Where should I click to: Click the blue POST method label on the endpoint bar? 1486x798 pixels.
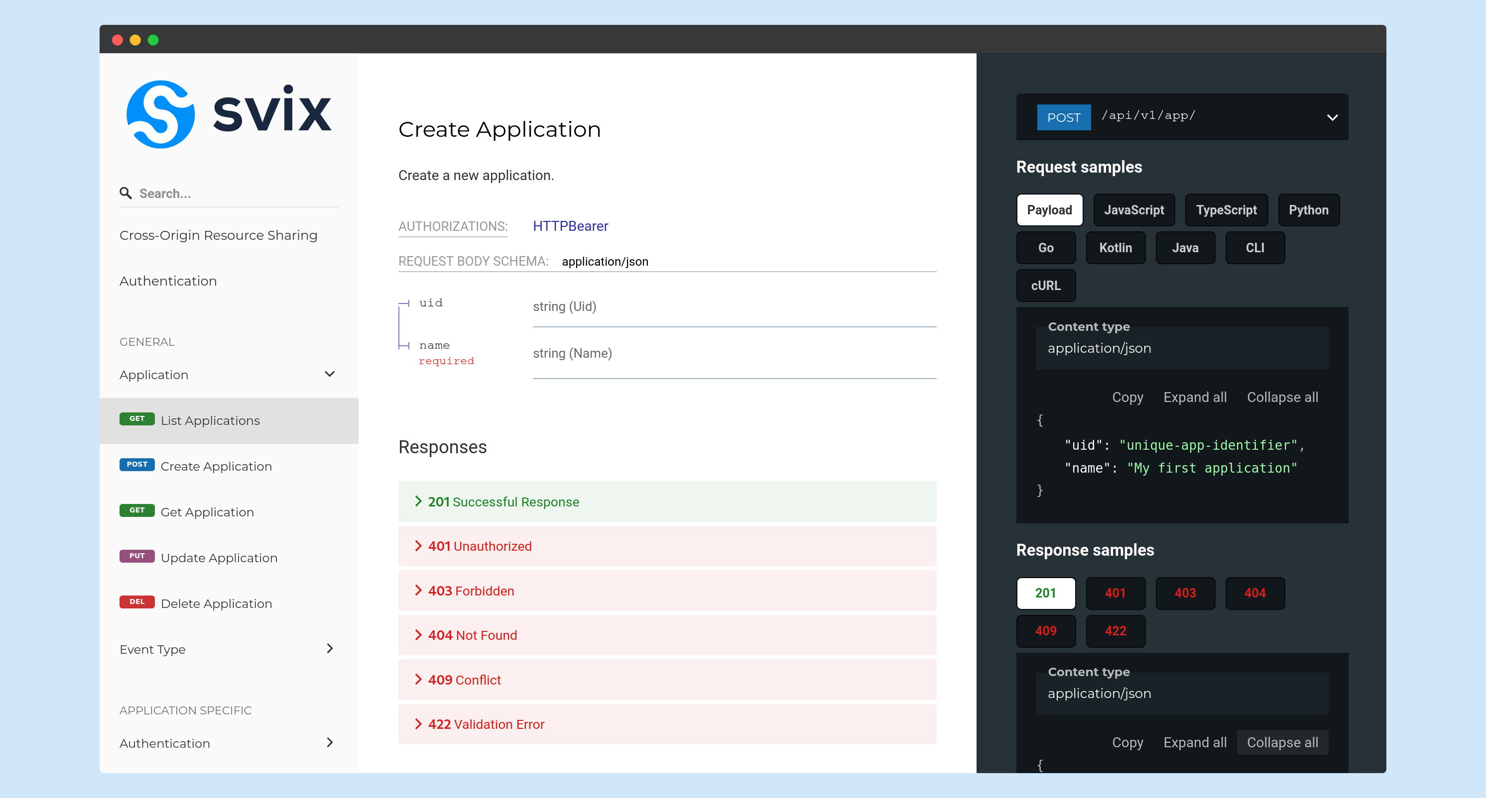[1063, 117]
